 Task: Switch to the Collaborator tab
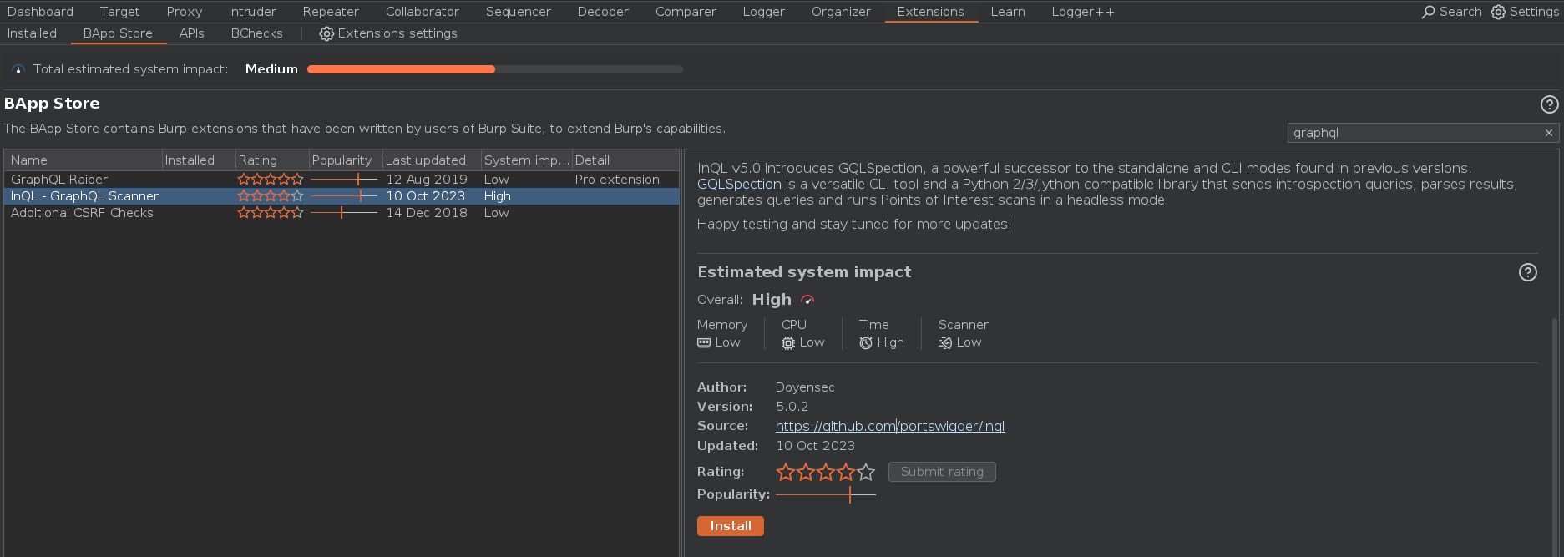(x=423, y=12)
